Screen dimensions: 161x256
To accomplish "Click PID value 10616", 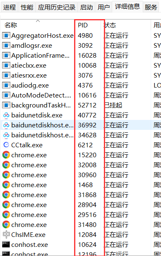I will [87, 95].
